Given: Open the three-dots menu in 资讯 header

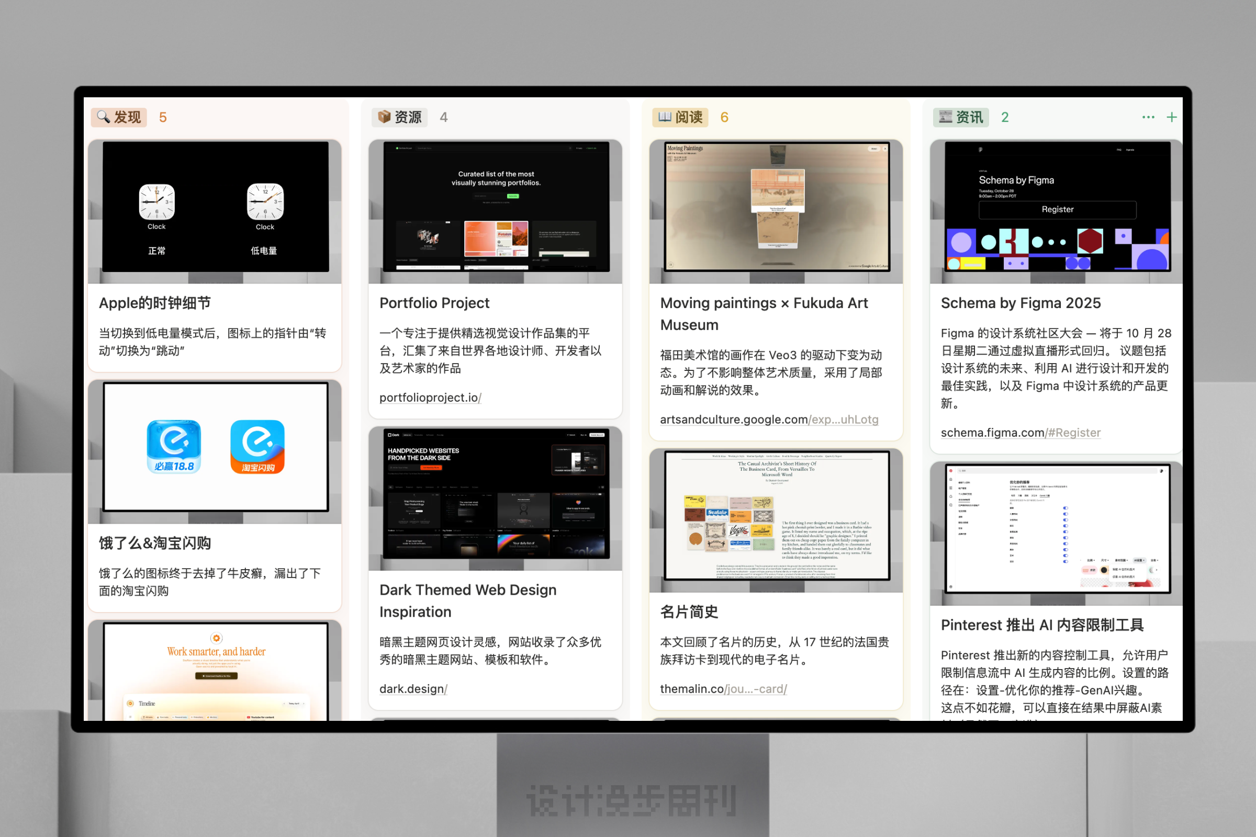Looking at the screenshot, I should click(x=1148, y=117).
